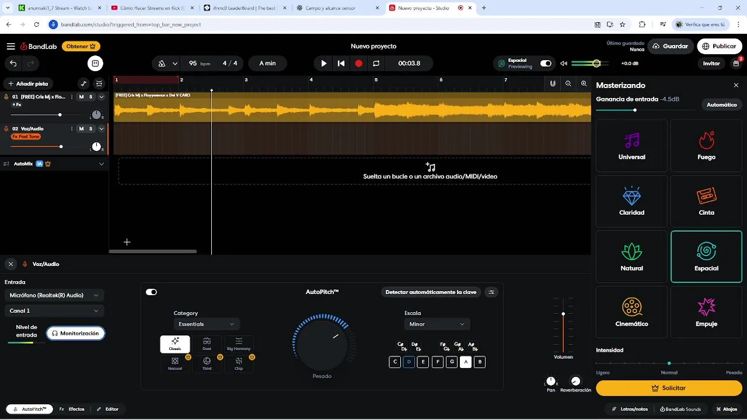The width and height of the screenshot is (747, 420).
Task: Start playback with the play button
Action: (x=323, y=63)
